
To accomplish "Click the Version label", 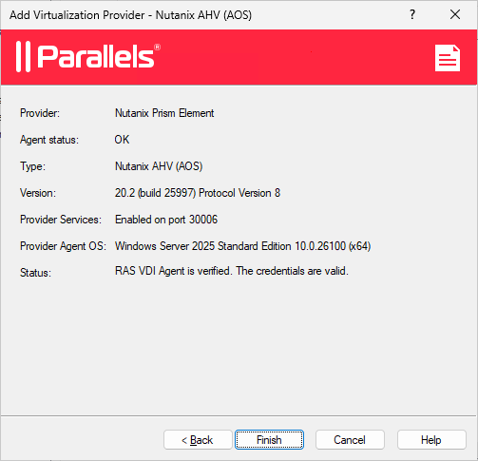I will [38, 193].
